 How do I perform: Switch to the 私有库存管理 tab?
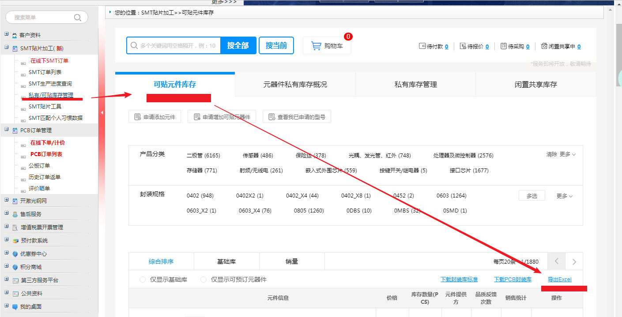pos(415,84)
